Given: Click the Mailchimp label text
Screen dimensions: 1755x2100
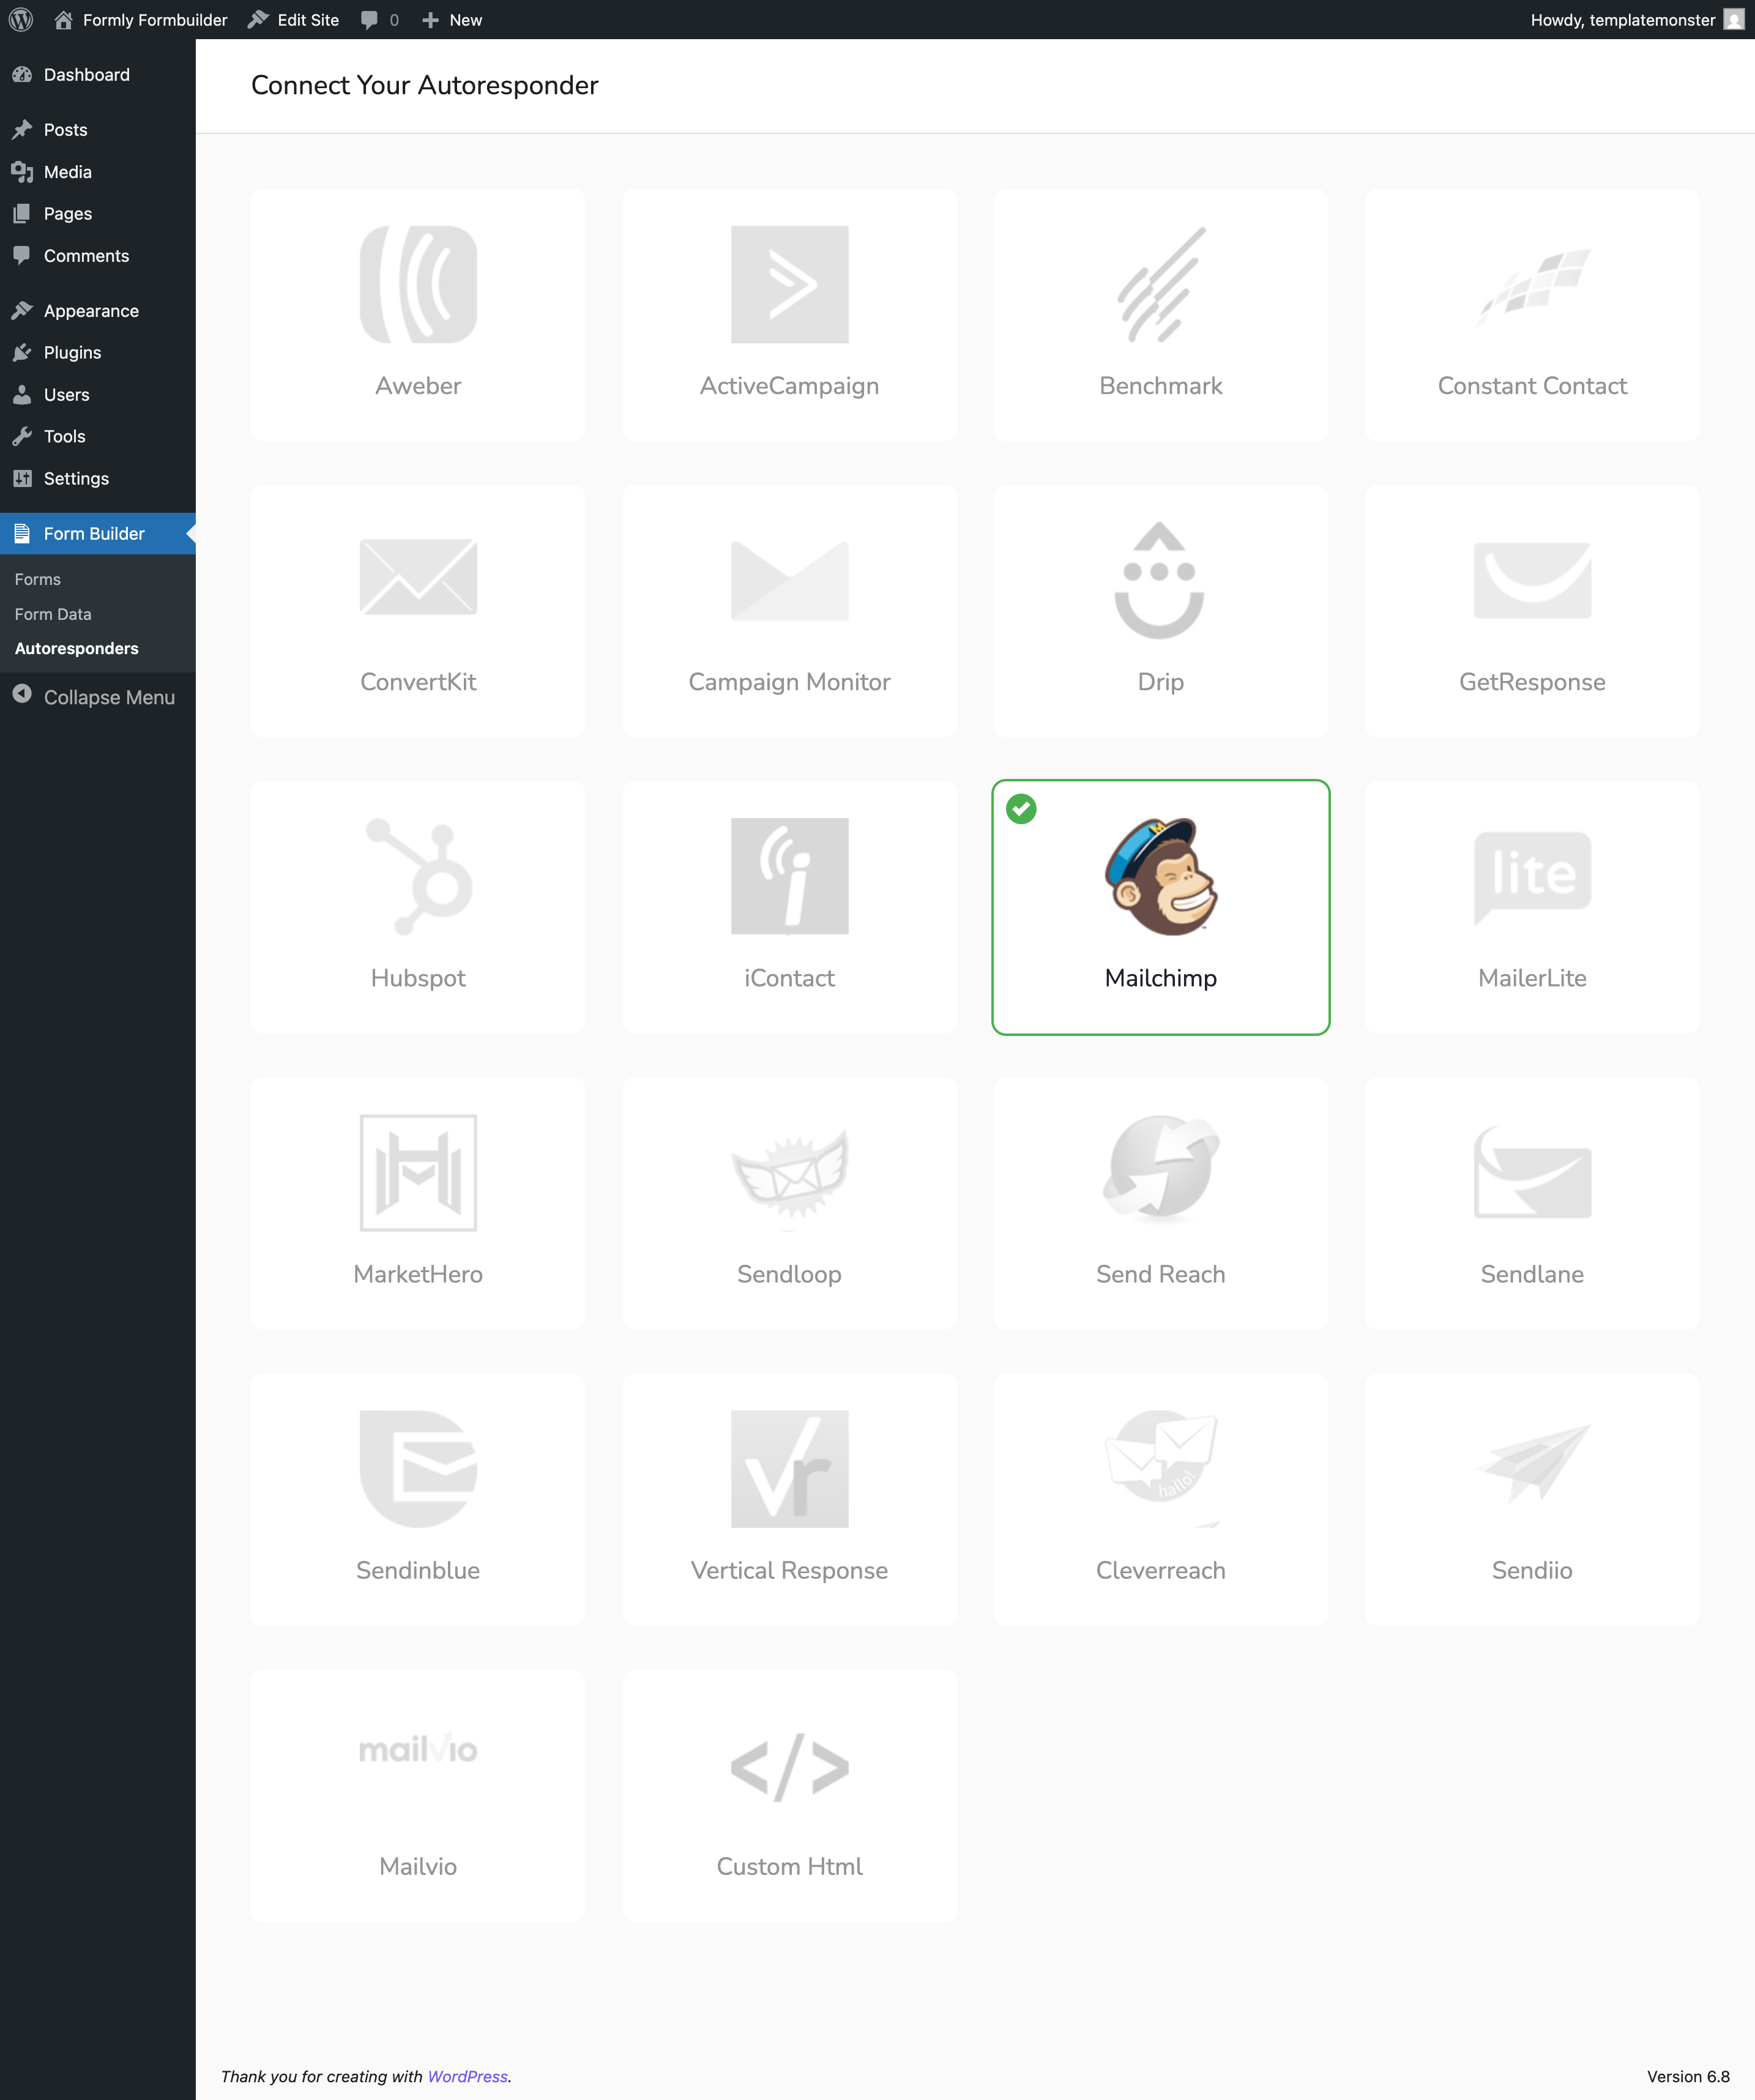Looking at the screenshot, I should click(1160, 978).
